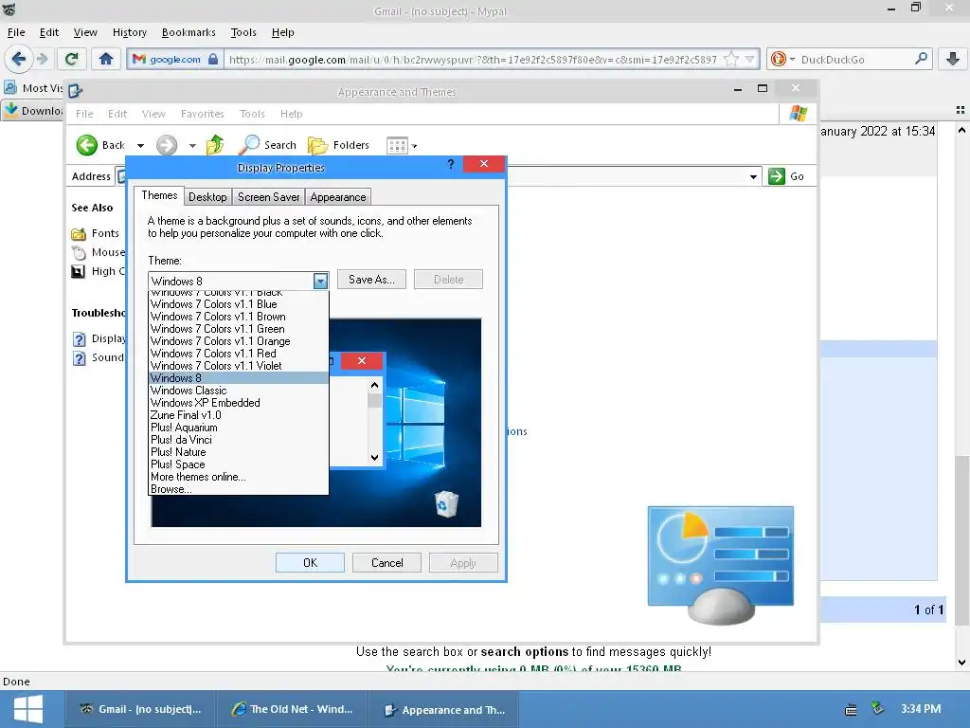The image size is (970, 728).
Task: Click the Go button next to address bar
Action: 786,176
